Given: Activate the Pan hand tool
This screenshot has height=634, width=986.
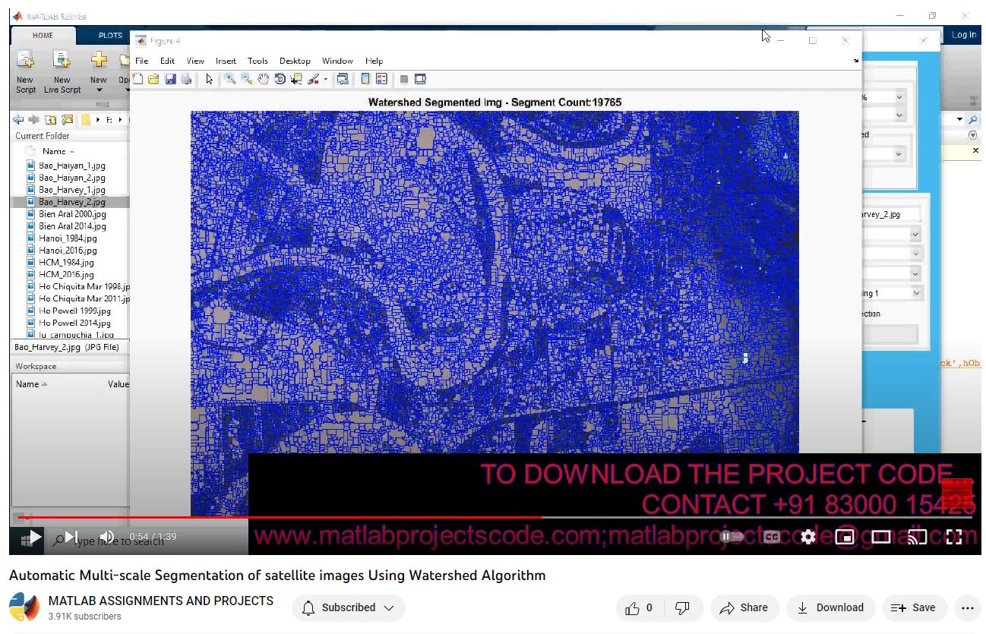Looking at the screenshot, I should click(264, 79).
